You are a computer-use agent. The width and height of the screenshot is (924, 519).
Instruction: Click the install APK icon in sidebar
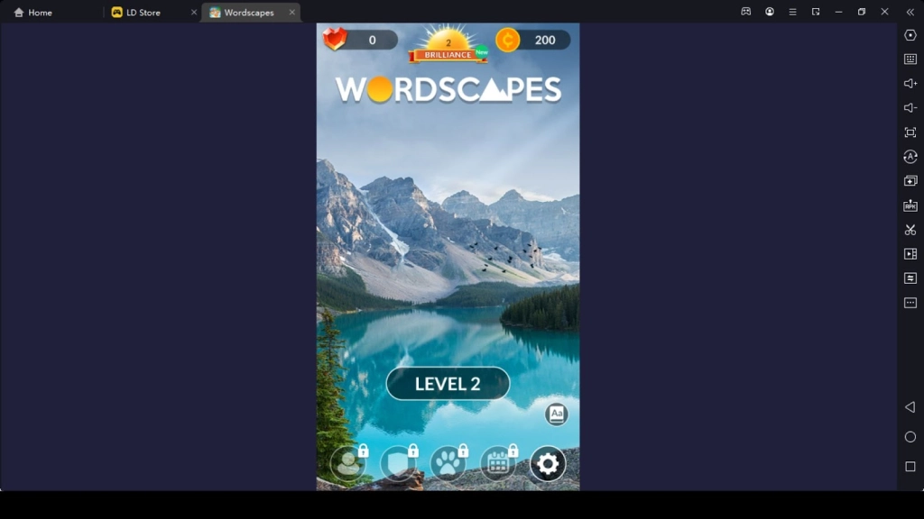point(910,205)
